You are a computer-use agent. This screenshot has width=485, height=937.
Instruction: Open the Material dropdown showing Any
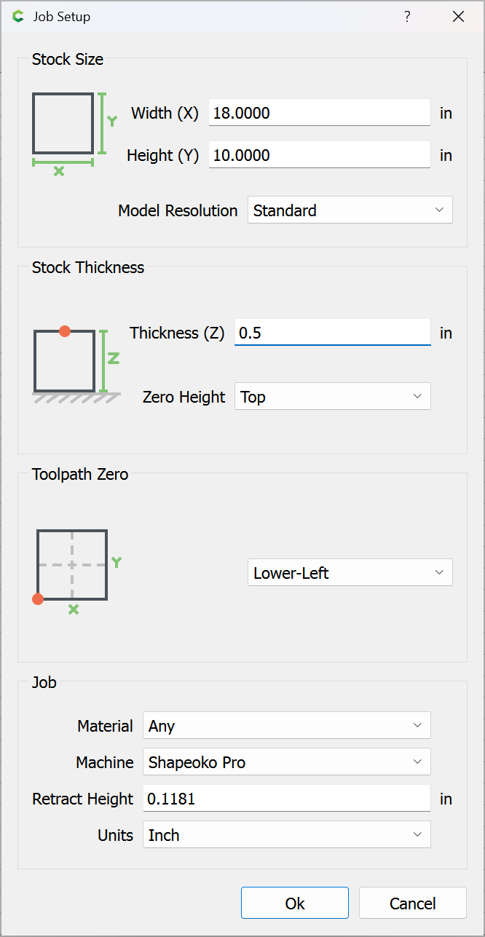point(287,726)
